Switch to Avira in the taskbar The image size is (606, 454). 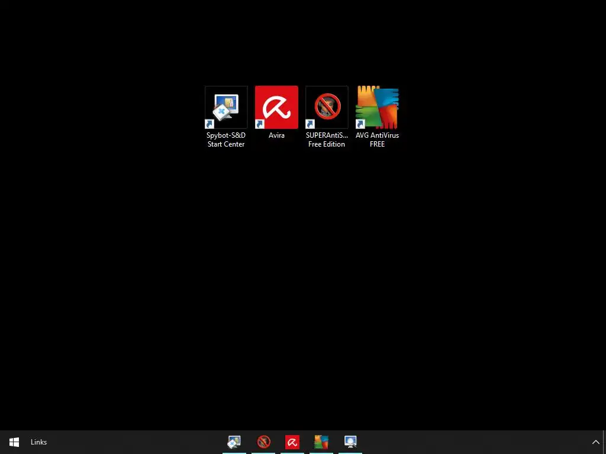(292, 442)
